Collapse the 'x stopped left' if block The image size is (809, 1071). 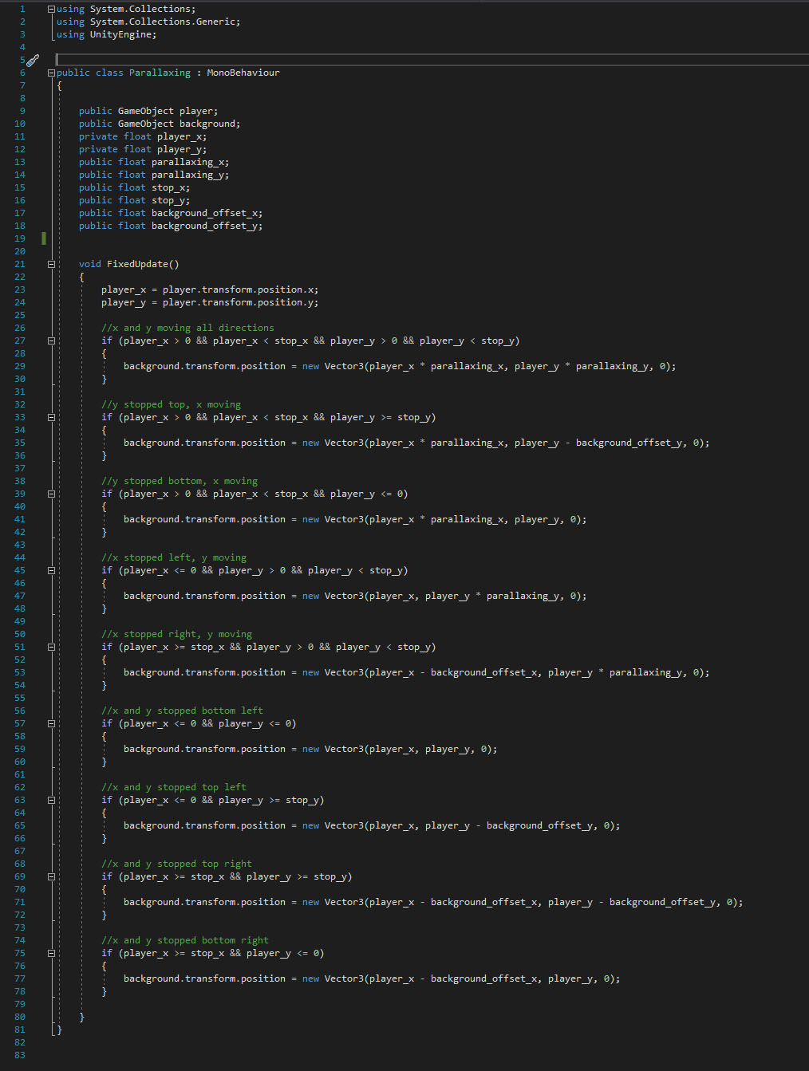(x=51, y=570)
